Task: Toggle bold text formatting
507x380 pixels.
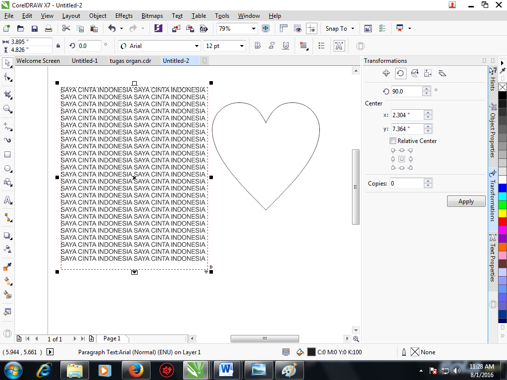Action: 257,45
